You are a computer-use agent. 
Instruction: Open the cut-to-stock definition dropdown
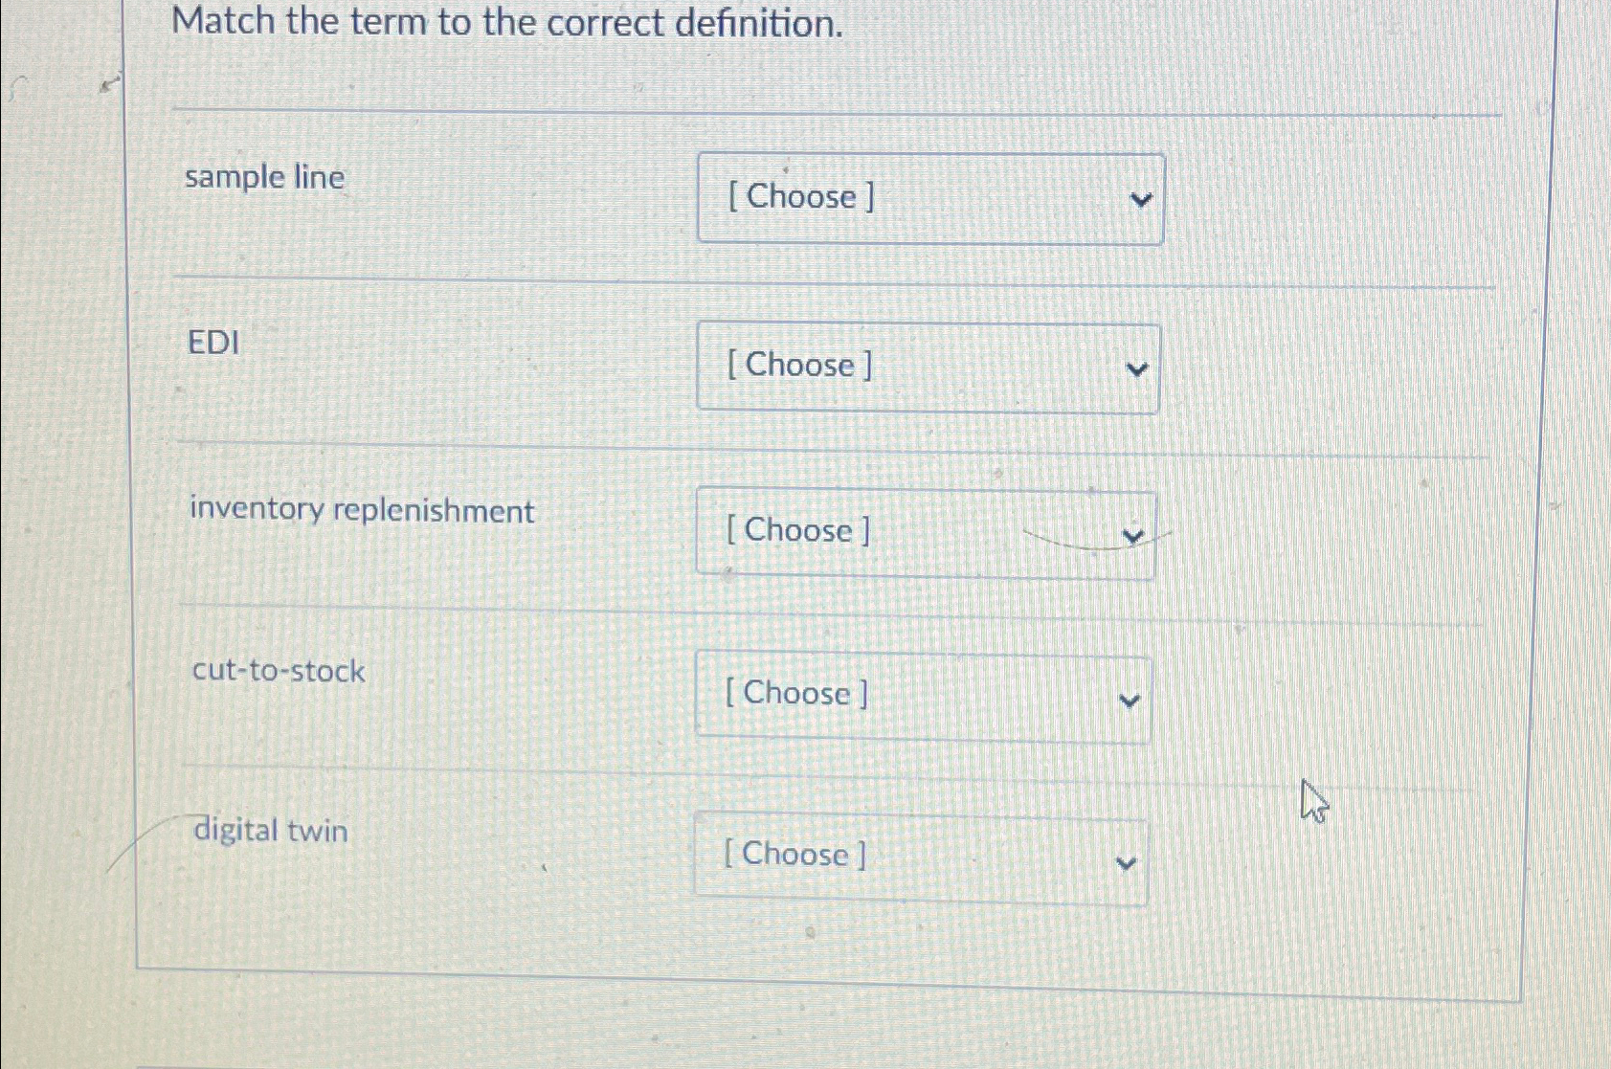(x=922, y=696)
